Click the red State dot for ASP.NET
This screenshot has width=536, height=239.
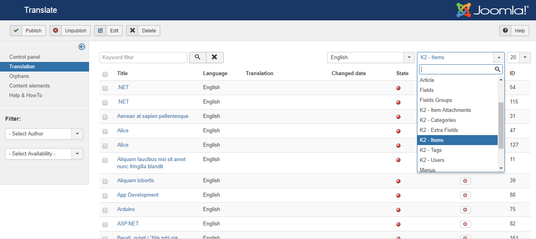(x=398, y=224)
